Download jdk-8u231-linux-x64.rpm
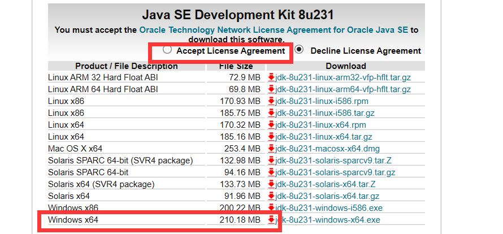The height and width of the screenshot is (234, 503). (x=320, y=125)
